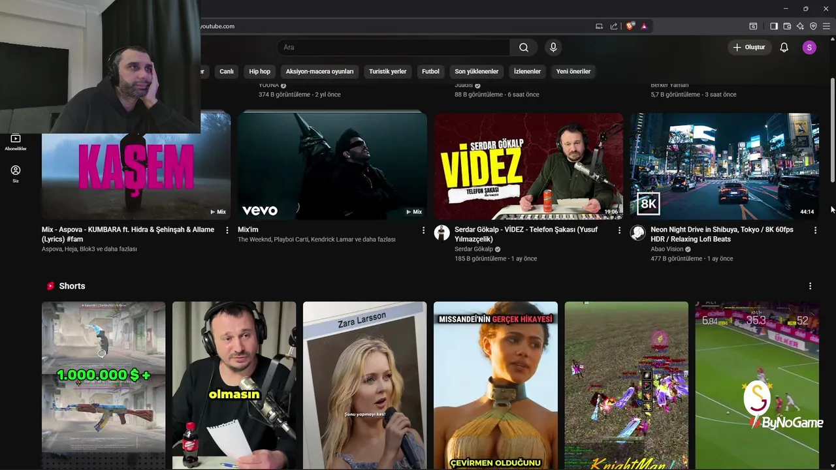836x470 pixels.
Task: Click the '374 B görüntüleme • 2 yıl önce' text
Action: (299, 95)
